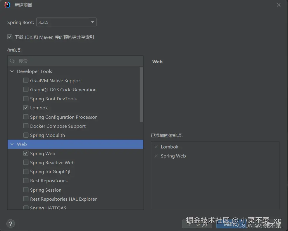This screenshot has width=288, height=231.
Task: Click the search magnifier icon in dependency search
Action: 13,61
